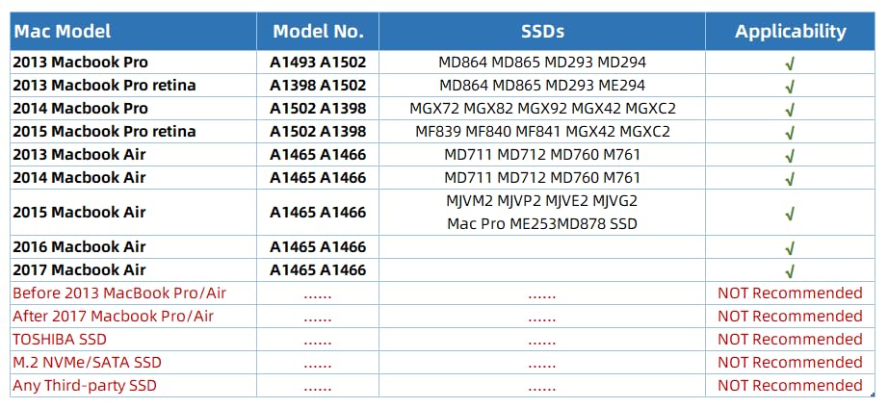Click the checkmark for 2013 Macbook Air
The height and width of the screenshot is (408, 888).
tap(790, 155)
